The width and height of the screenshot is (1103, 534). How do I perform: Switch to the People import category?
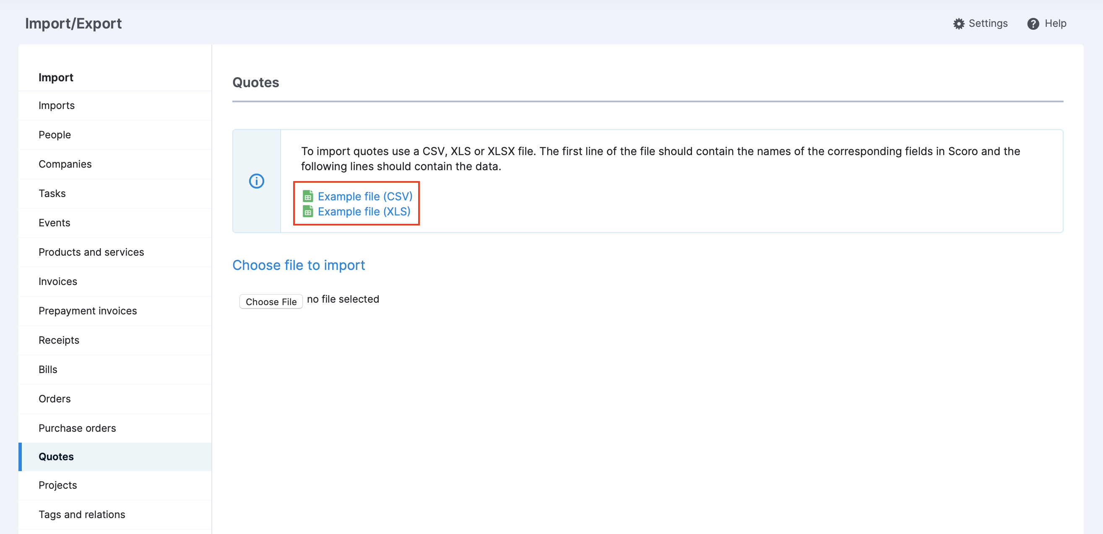pyautogui.click(x=55, y=135)
